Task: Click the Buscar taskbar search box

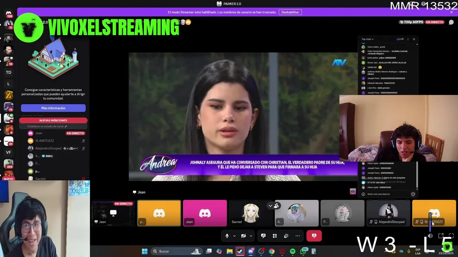Action: (x=177, y=251)
